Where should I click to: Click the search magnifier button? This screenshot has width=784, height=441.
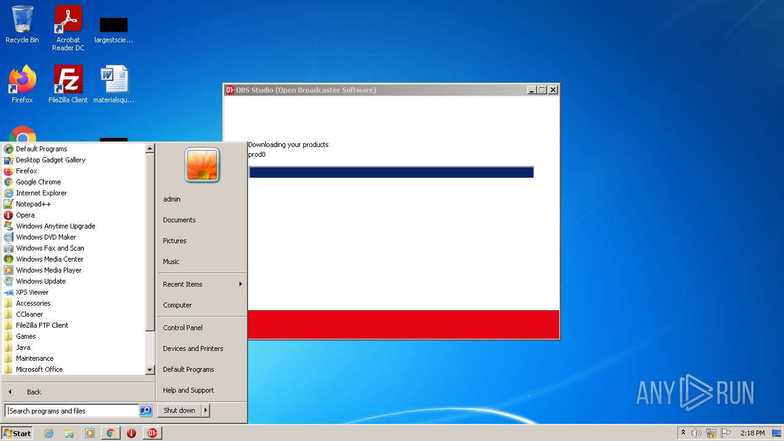(146, 411)
